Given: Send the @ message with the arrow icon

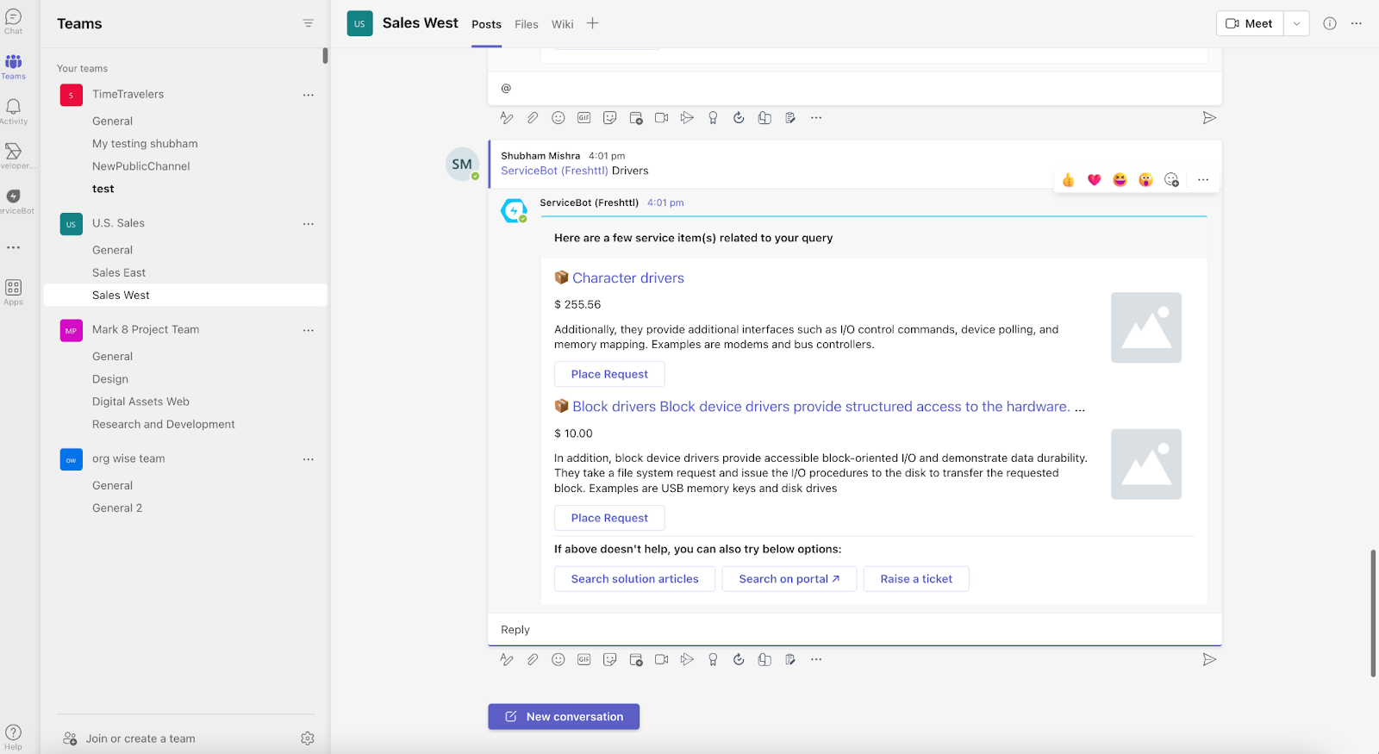Looking at the screenshot, I should pos(1209,118).
